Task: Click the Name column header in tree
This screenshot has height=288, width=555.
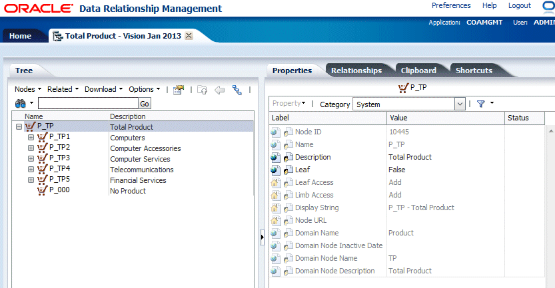Action: (x=33, y=116)
